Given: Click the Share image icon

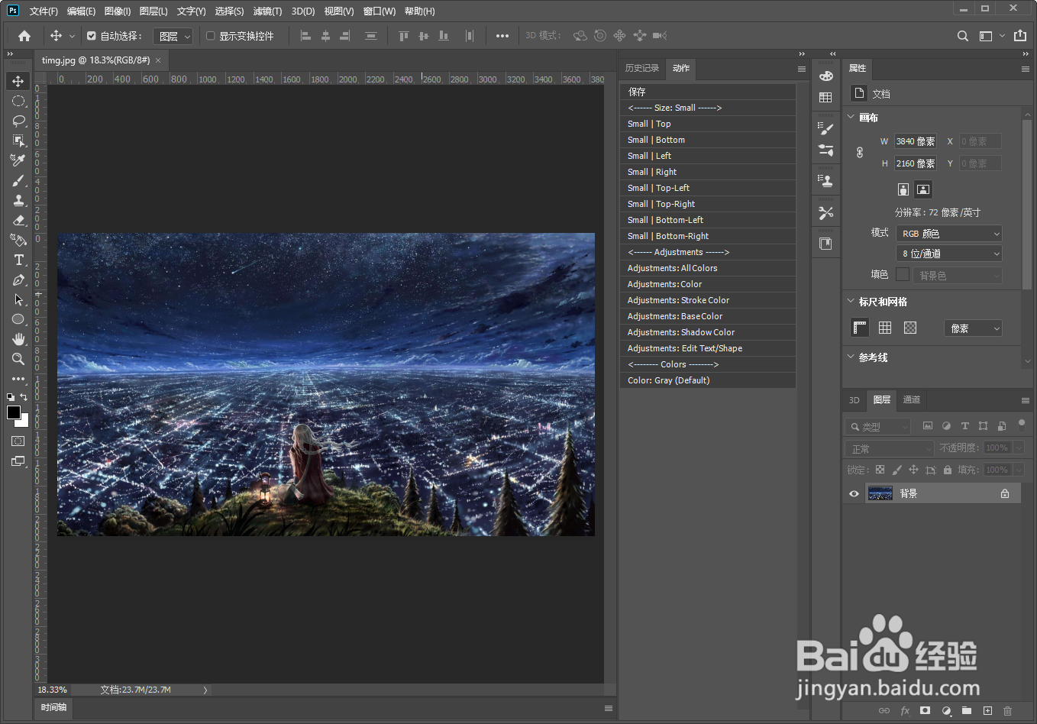Looking at the screenshot, I should 1020,36.
